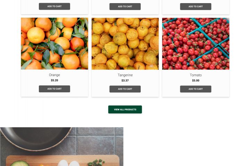Add Tangerine to the cart
Screen dimensions: 250x166
[125, 89]
